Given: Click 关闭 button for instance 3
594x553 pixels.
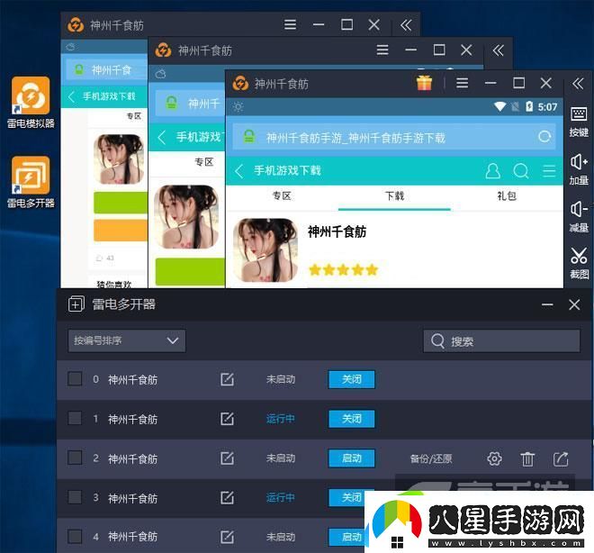Looking at the screenshot, I should [x=347, y=497].
